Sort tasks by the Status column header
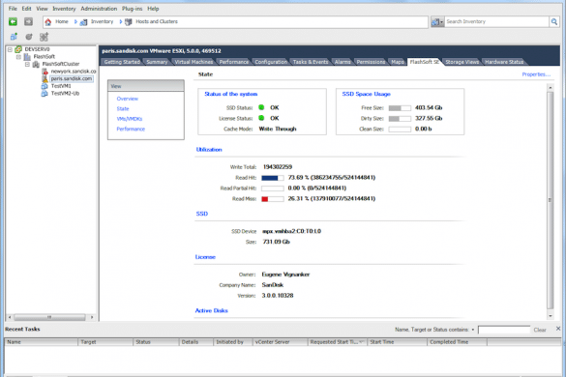Image resolution: width=566 pixels, height=377 pixels. pos(156,342)
